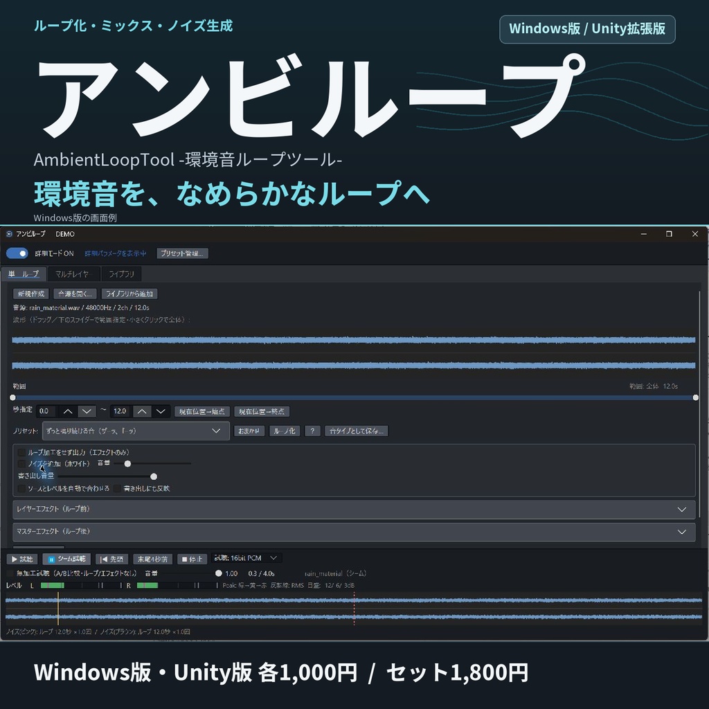Click the end seconds field 12.0

click(120, 411)
